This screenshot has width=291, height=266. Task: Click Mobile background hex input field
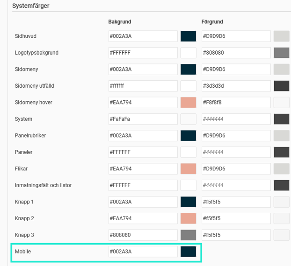(x=143, y=252)
